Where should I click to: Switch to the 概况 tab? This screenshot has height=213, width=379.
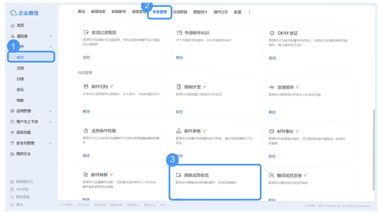click(81, 11)
